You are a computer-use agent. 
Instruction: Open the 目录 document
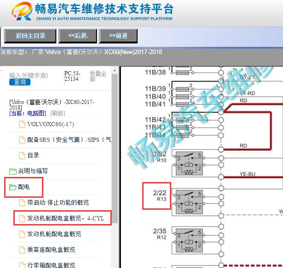coord(33,156)
